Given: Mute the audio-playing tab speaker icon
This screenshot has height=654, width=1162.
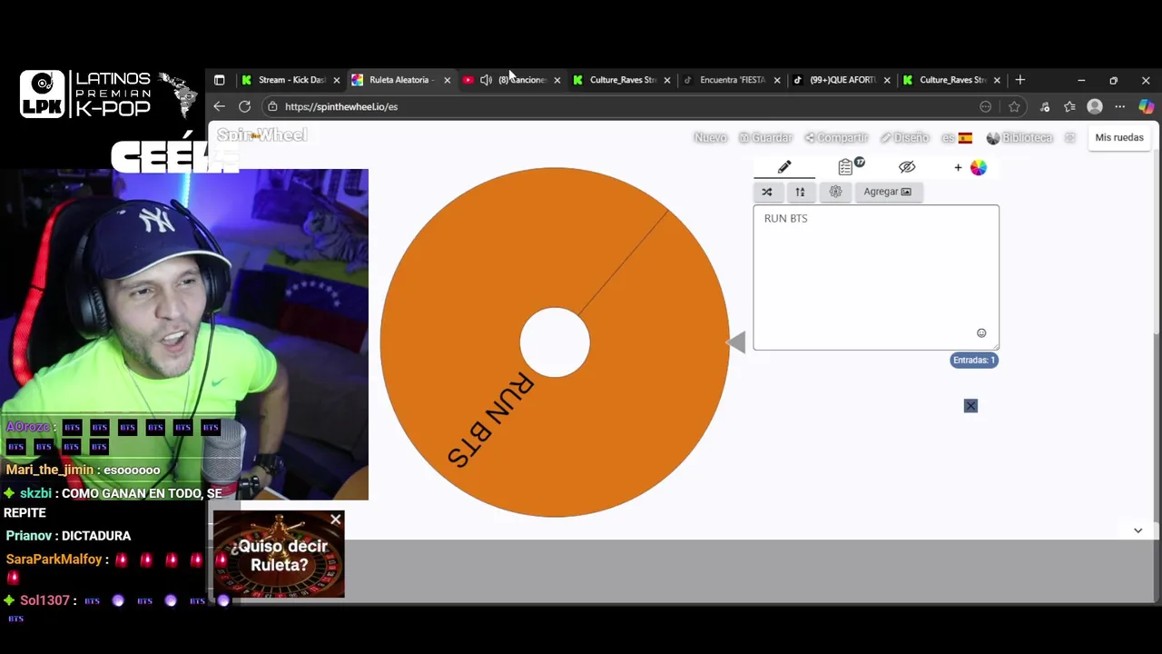Looking at the screenshot, I should tap(486, 80).
